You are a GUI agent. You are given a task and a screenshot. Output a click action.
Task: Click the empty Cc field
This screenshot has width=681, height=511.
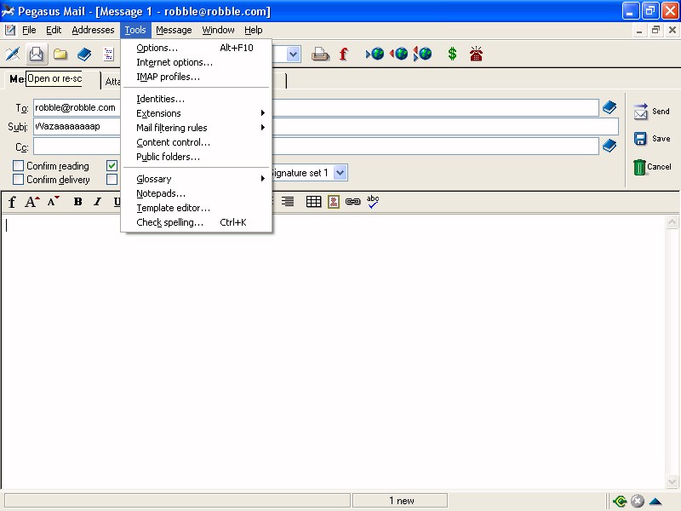click(x=316, y=146)
